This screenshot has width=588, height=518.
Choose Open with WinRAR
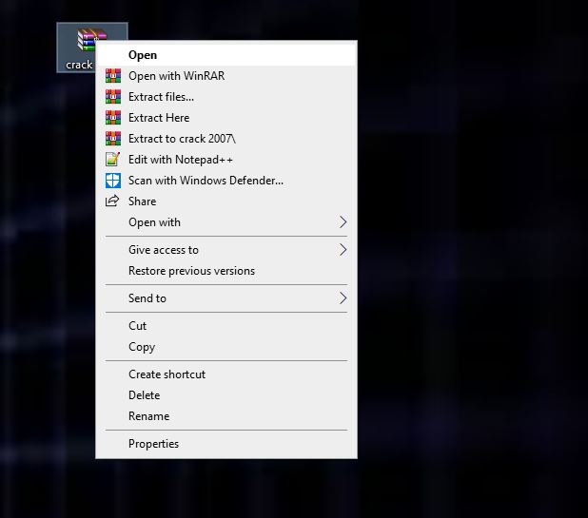[226, 76]
